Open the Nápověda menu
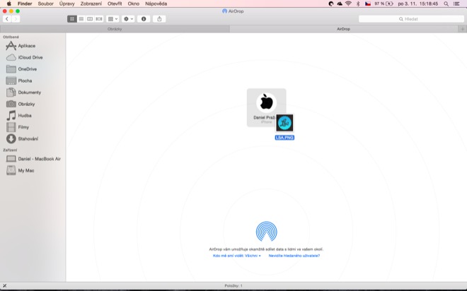467x291 pixels. coord(156,4)
